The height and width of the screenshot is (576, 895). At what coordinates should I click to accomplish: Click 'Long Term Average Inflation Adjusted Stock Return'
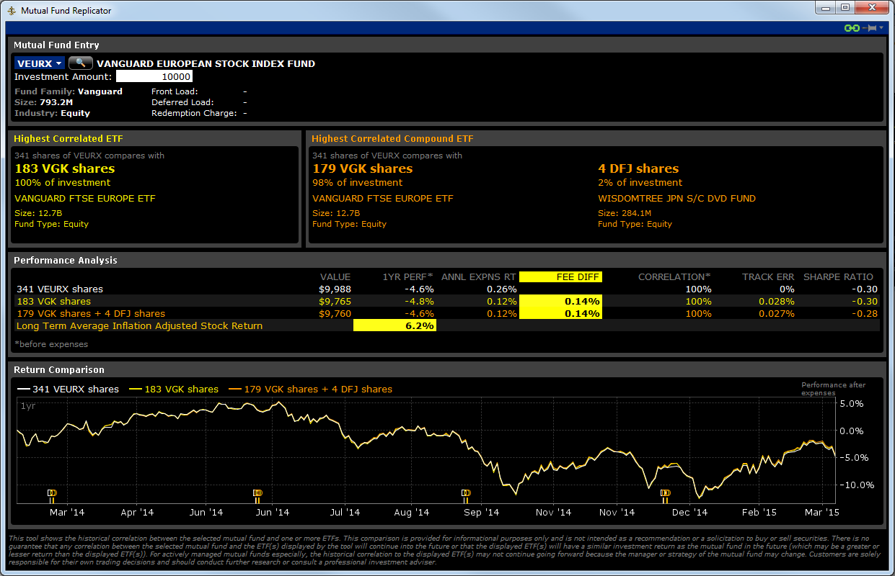tap(139, 325)
